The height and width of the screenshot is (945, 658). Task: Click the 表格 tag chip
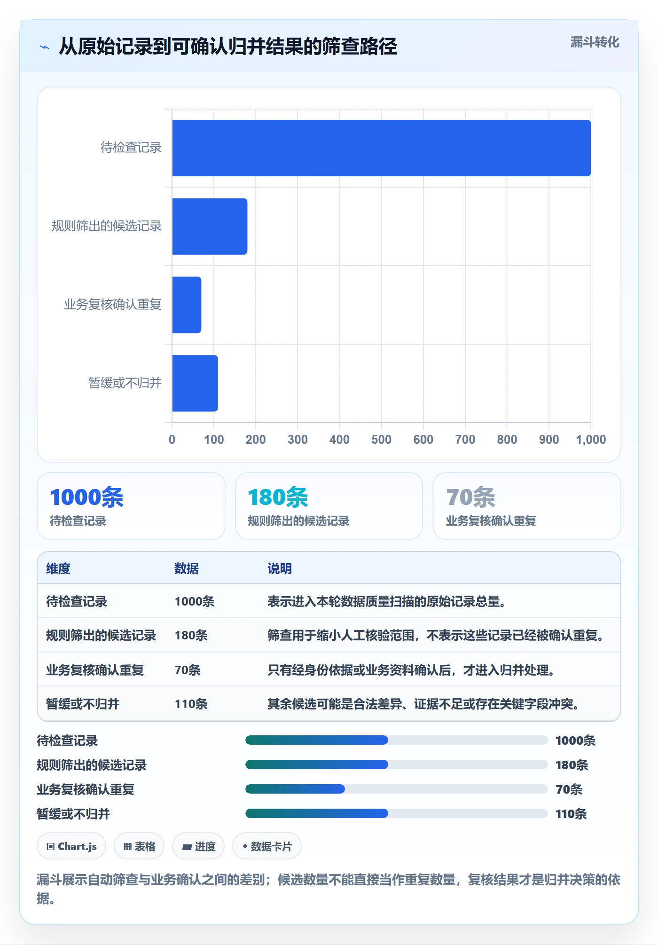tap(139, 846)
